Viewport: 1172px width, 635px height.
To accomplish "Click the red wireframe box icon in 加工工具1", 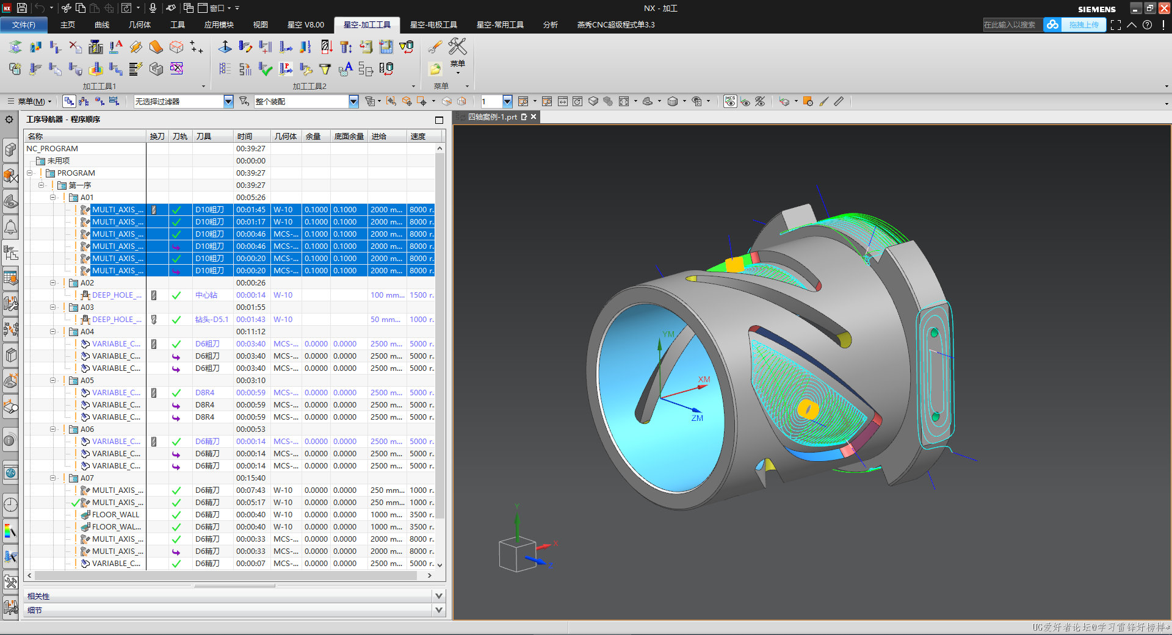I will pos(176,47).
